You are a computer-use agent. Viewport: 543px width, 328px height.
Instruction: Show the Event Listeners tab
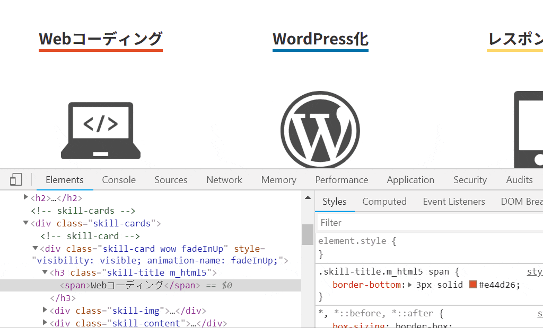point(454,202)
